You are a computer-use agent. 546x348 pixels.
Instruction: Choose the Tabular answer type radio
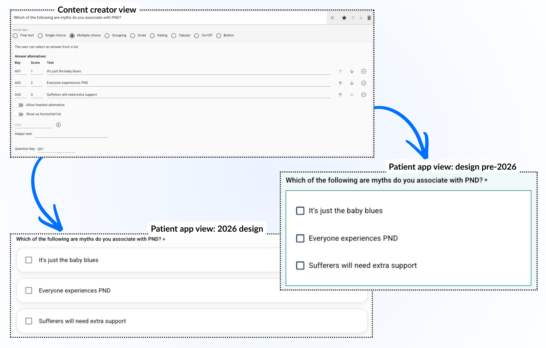pyautogui.click(x=174, y=36)
